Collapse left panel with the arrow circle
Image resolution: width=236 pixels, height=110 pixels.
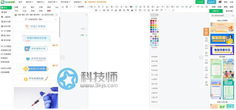point(62,57)
